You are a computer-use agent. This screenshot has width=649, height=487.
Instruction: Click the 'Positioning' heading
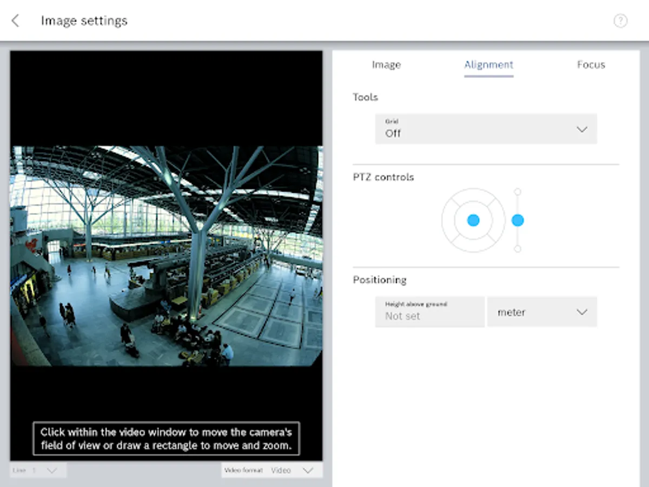pos(380,280)
